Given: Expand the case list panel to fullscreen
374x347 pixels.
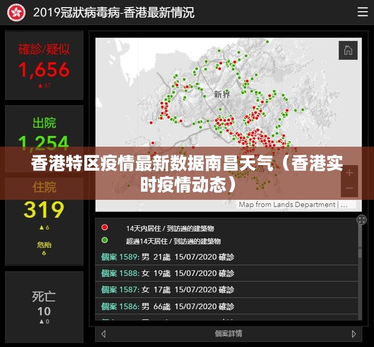Looking at the screenshot, I should (x=362, y=220).
